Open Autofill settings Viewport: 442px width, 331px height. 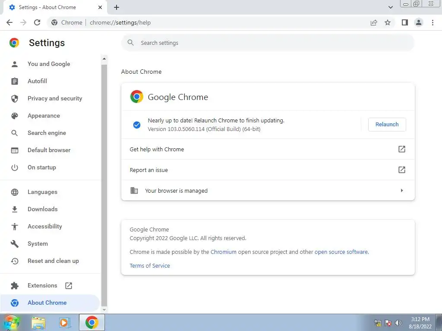tap(37, 81)
